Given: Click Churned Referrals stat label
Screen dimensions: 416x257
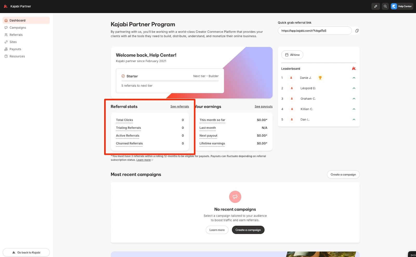Looking at the screenshot, I should click(129, 143).
